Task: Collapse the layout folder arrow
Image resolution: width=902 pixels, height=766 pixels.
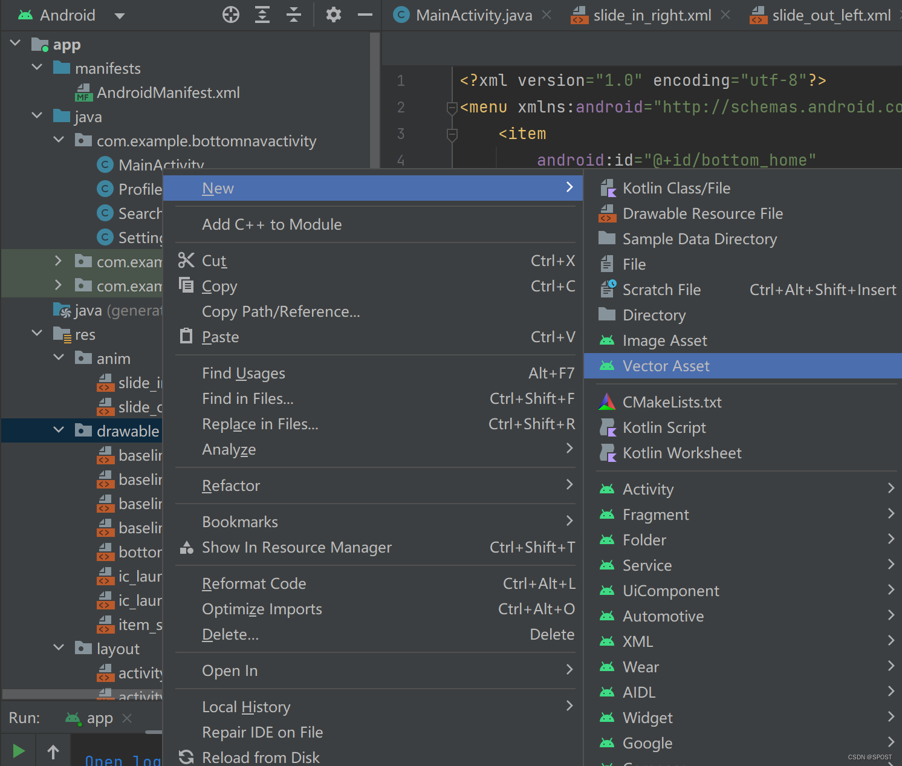Action: click(59, 648)
